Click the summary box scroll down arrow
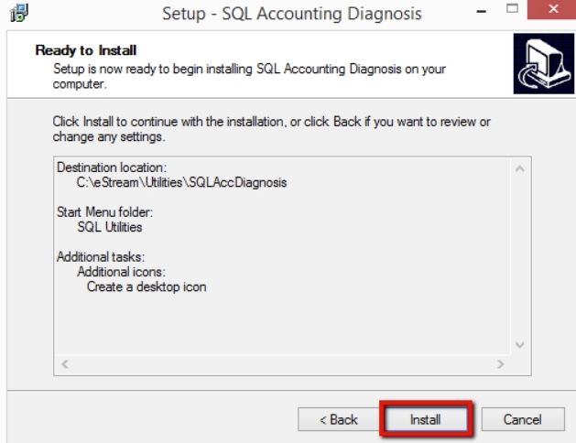Image resolution: width=576 pixels, height=443 pixels. (x=519, y=345)
